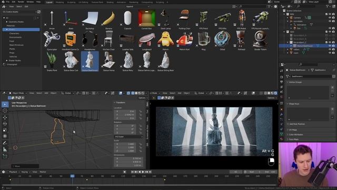The height and width of the screenshot is (190, 337).
Task: Play the animation forward
Action: [143, 172]
